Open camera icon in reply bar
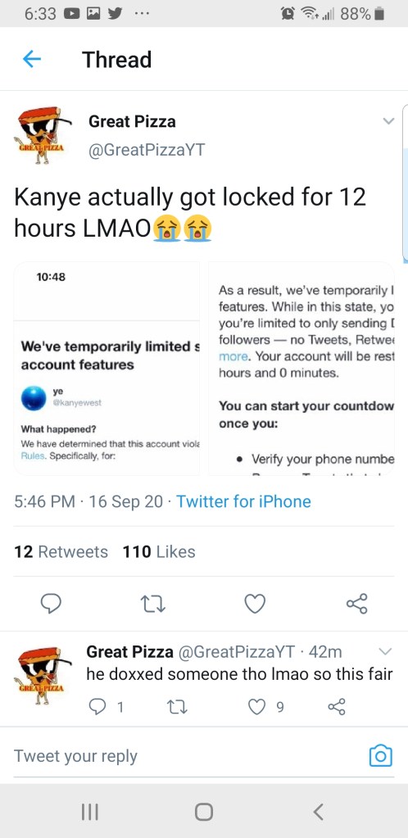Screen dimensions: 408x838 click(381, 756)
